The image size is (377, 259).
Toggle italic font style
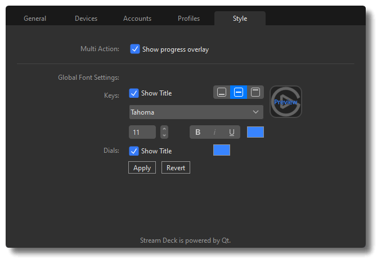(214, 132)
